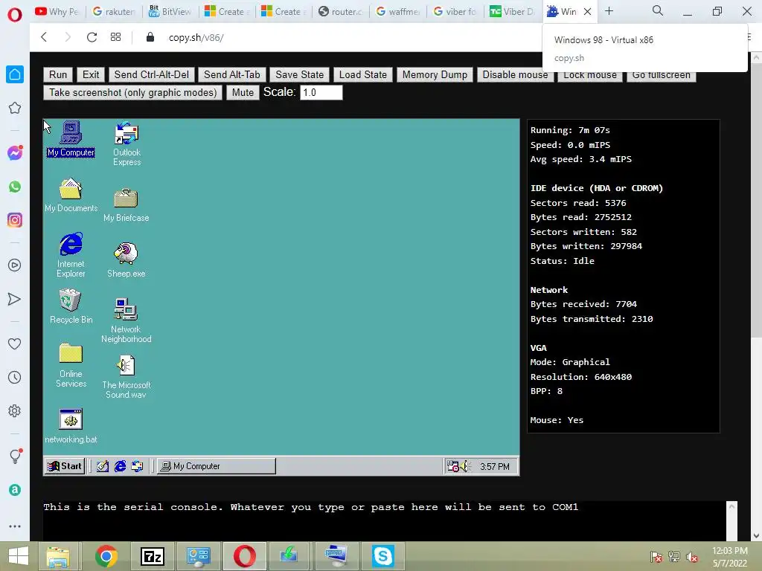Switch to the Why Pe YouTube tab
Viewport: 762px width, 571px height.
click(57, 12)
